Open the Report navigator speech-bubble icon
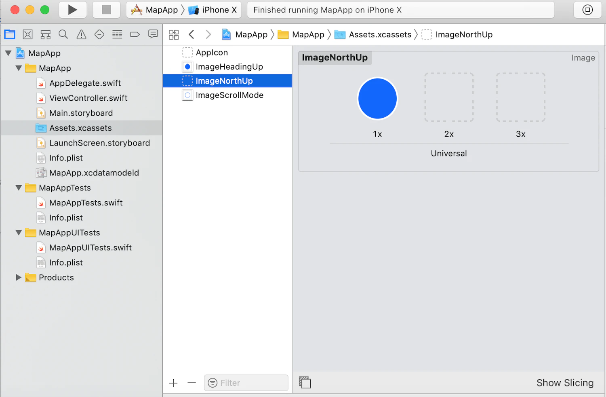The width and height of the screenshot is (606, 397). pos(153,34)
